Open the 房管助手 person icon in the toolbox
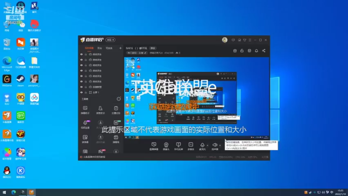 point(100,110)
